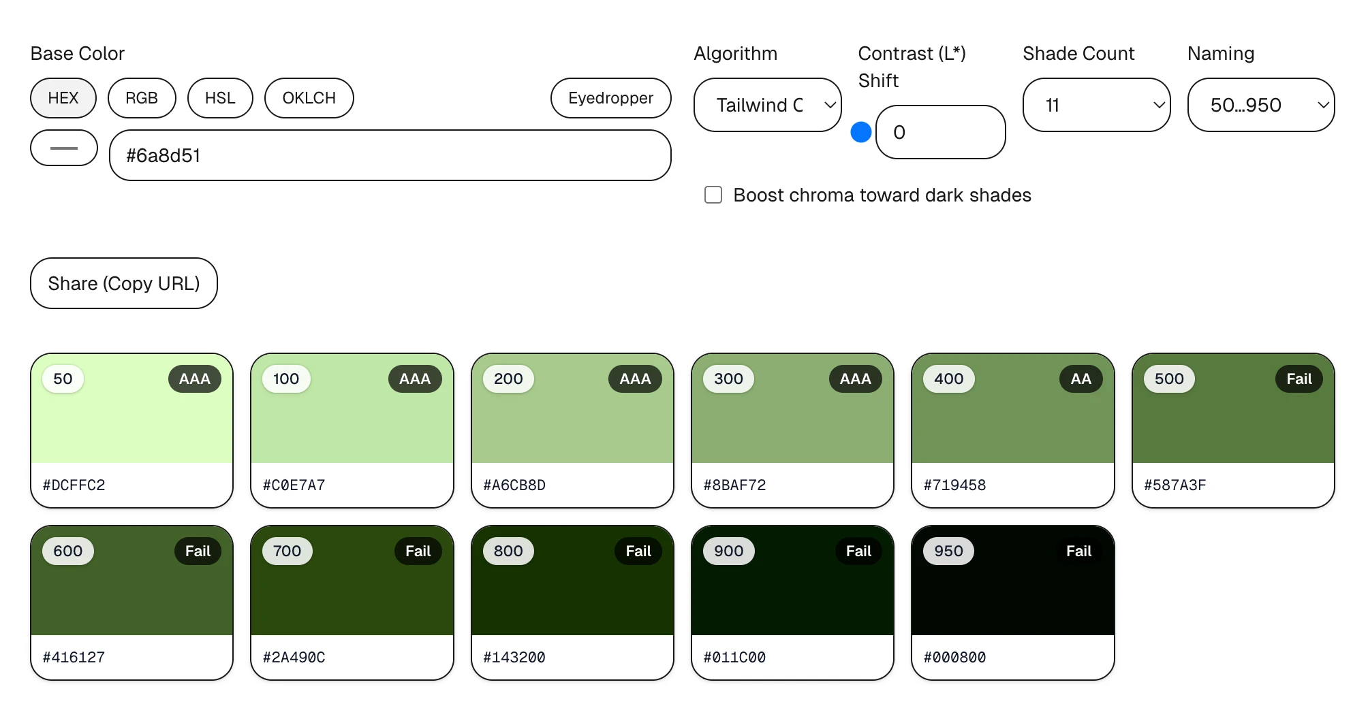This screenshot has height=708, width=1368.
Task: Enable Boost chroma toward dark shades
Action: 713,195
